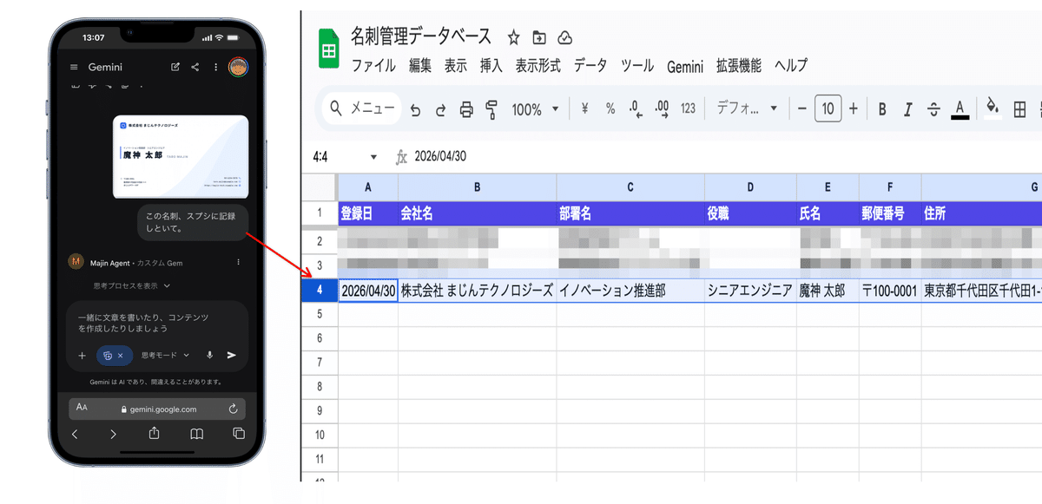
Task: Open the fill color paint bucket
Action: [x=993, y=108]
